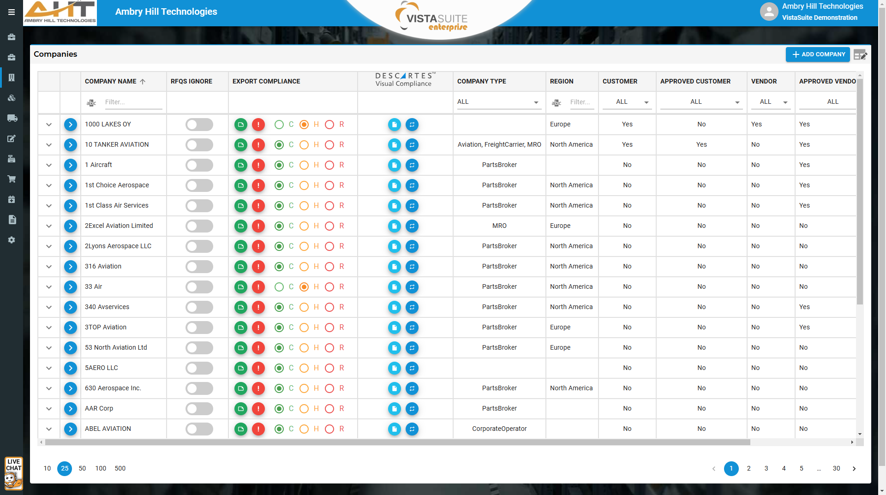Screen dimensions: 886x495
Task: Click the truck icon in sidebar
Action: (12, 118)
